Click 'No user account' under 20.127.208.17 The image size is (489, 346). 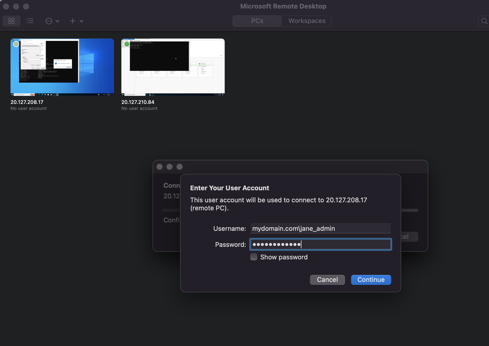coord(29,108)
